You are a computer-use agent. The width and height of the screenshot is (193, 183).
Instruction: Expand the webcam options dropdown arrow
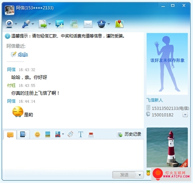click(x=16, y=24)
